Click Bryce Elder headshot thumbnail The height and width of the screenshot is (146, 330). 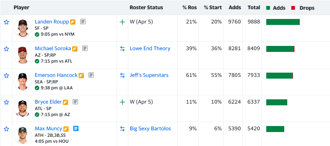tap(23, 108)
